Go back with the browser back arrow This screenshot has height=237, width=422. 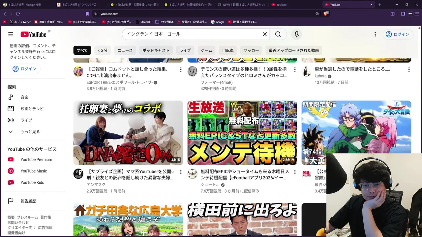click(x=5, y=14)
